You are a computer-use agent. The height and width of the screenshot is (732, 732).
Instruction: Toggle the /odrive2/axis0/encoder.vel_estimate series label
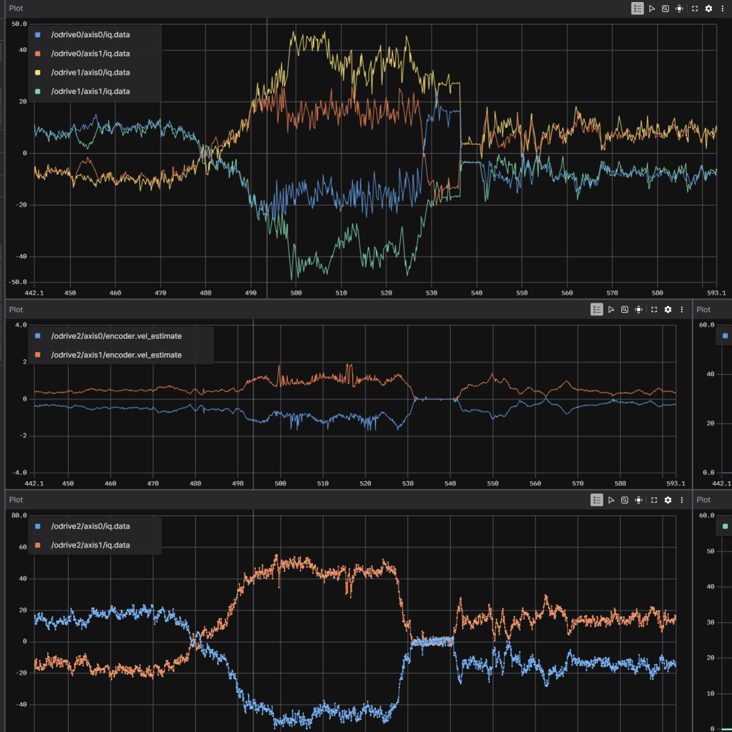click(x=116, y=336)
